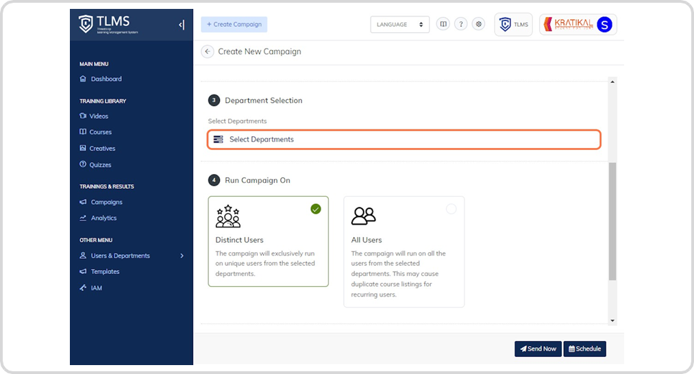Click the Distinct Users group icon
Screen dimensions: 694x374
[x=228, y=216]
